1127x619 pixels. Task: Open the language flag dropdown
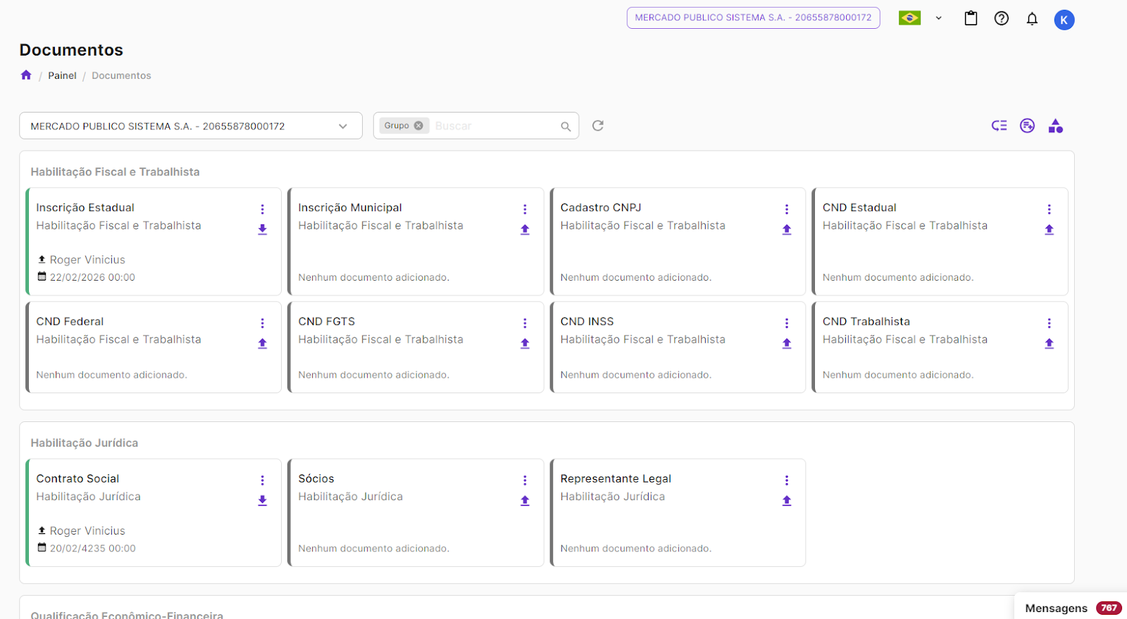[920, 18]
